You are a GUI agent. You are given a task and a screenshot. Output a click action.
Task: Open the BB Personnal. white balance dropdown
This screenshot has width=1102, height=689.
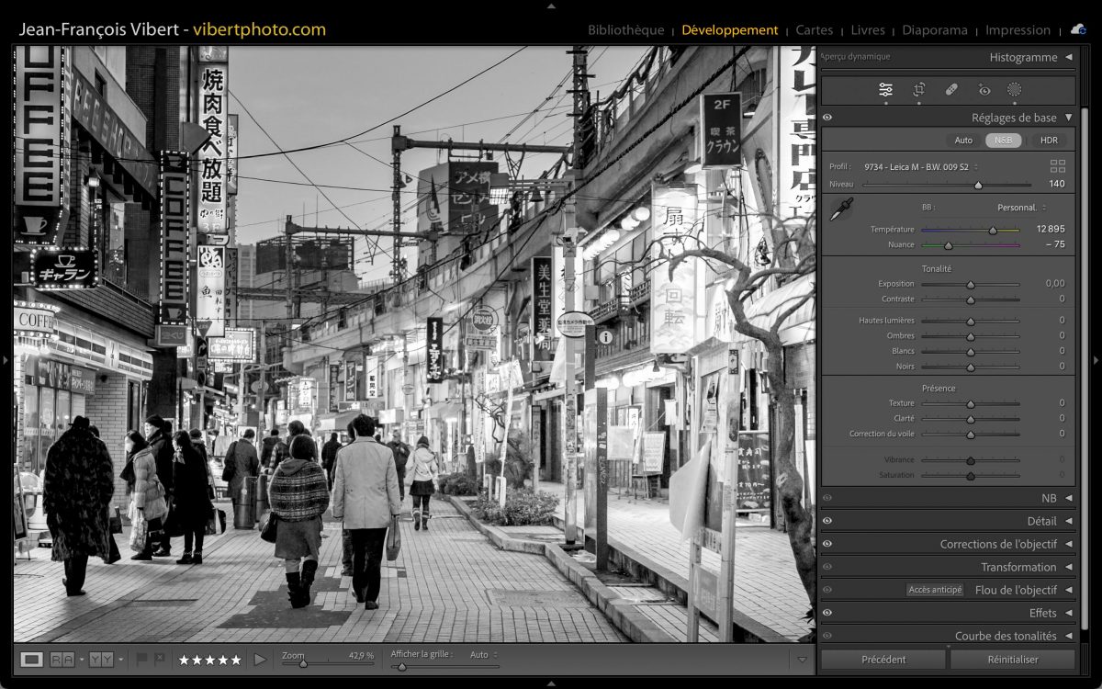pyautogui.click(x=1021, y=208)
